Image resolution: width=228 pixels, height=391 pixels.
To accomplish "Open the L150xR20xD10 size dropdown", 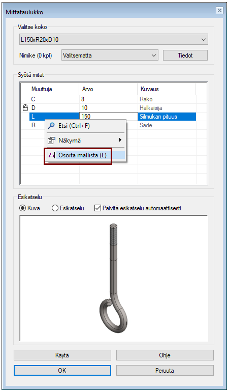I will click(x=114, y=39).
